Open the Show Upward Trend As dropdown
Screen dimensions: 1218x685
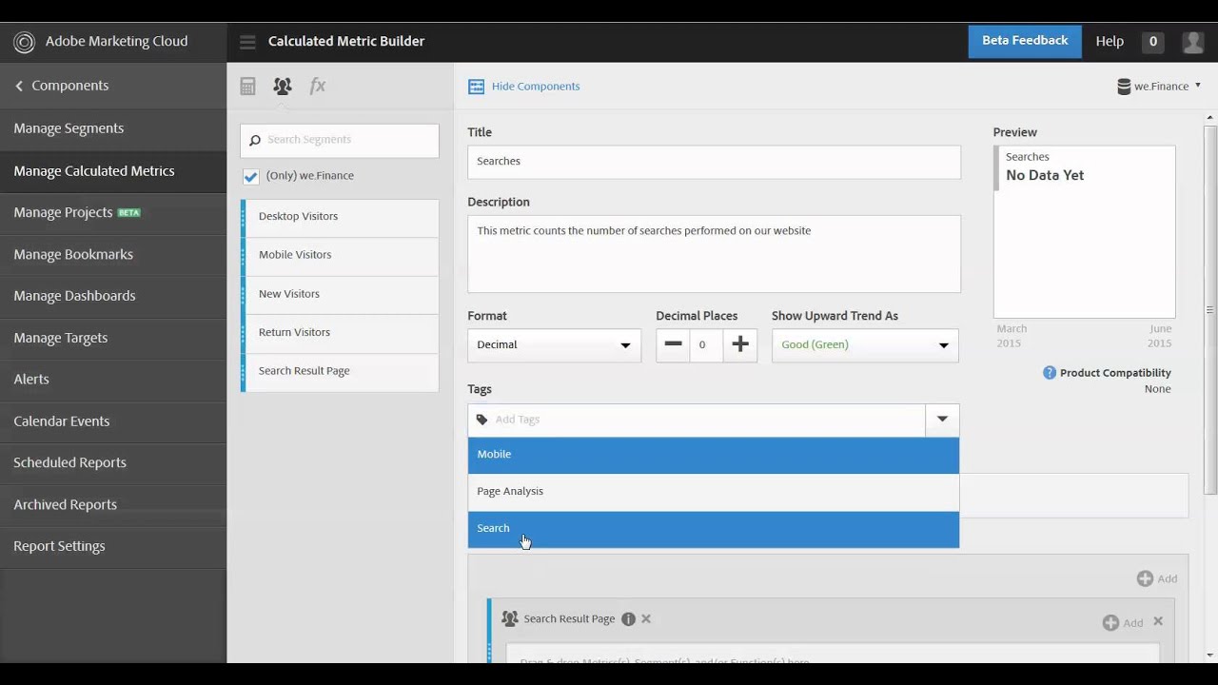point(865,345)
